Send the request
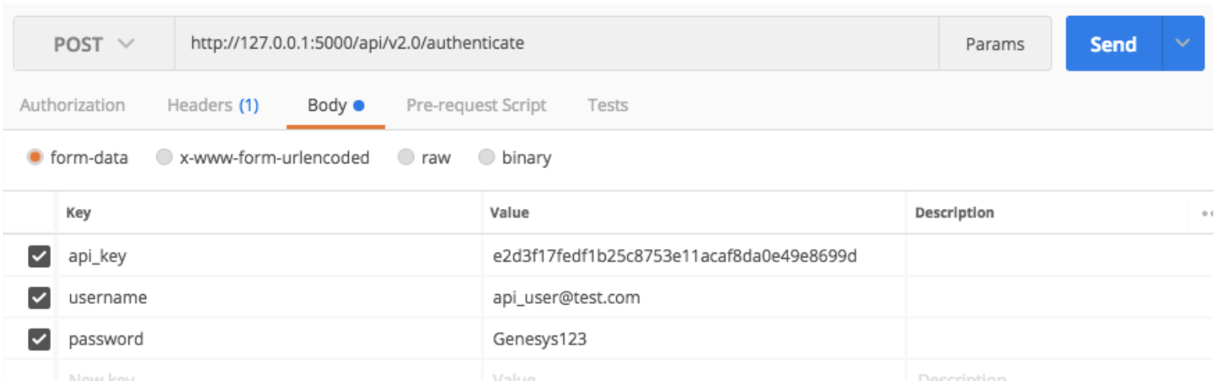Viewport: 1218px width, 381px height. click(1113, 45)
